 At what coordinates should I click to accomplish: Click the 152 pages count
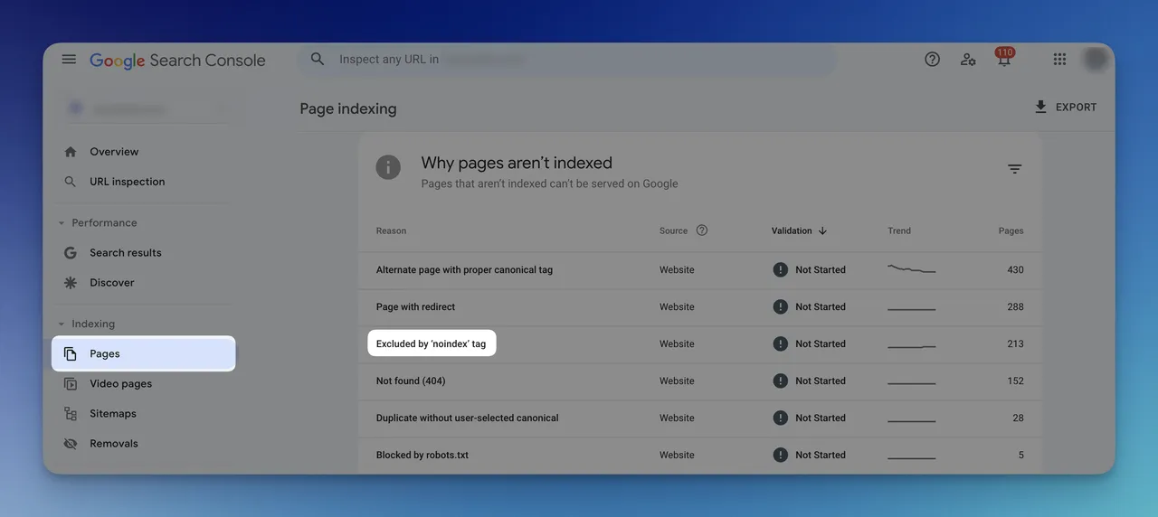pos(1015,381)
